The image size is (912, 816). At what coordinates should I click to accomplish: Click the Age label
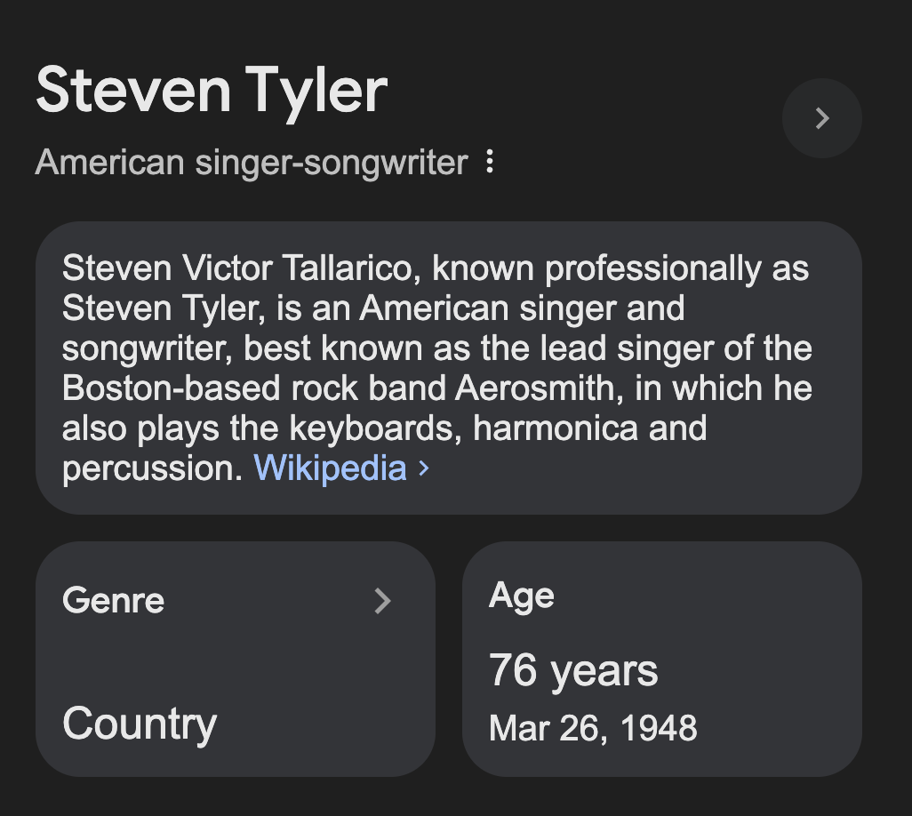coord(522,596)
